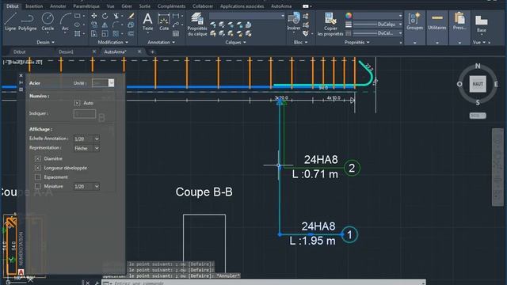This screenshot has width=507, height=285.
Task: Open the Echelle Annotation dropdown
Action: coord(86,139)
